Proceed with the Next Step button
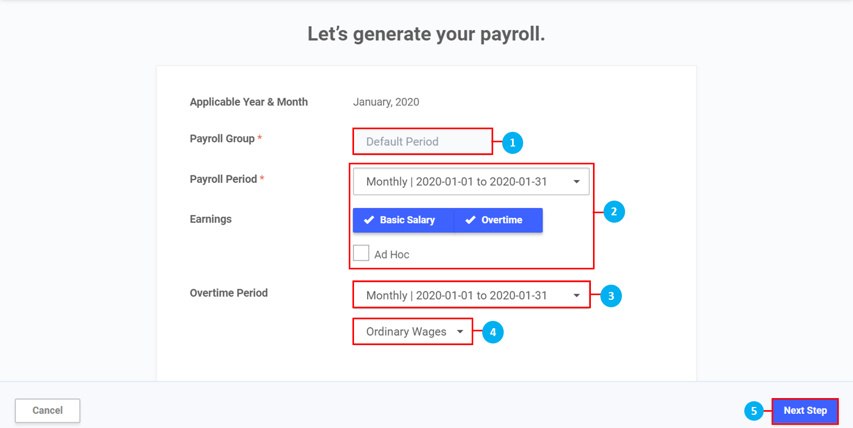853x428 pixels. [x=805, y=411]
